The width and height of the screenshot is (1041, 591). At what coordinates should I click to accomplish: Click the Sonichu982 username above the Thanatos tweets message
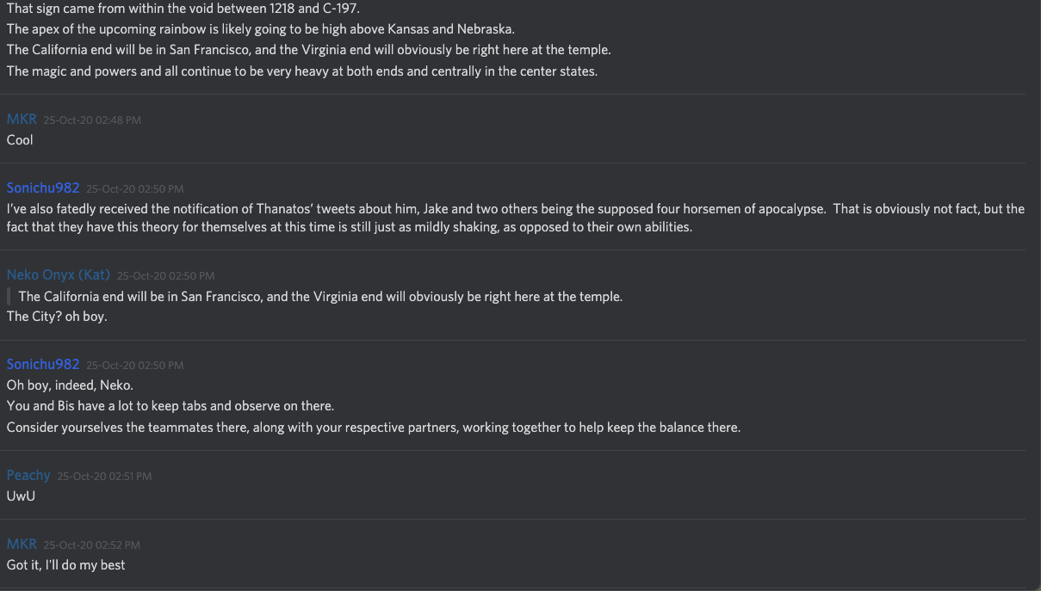click(43, 188)
